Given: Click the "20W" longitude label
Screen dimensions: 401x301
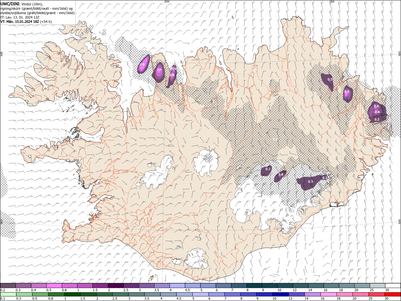Looking at the screenshot, I should tap(167, 2).
